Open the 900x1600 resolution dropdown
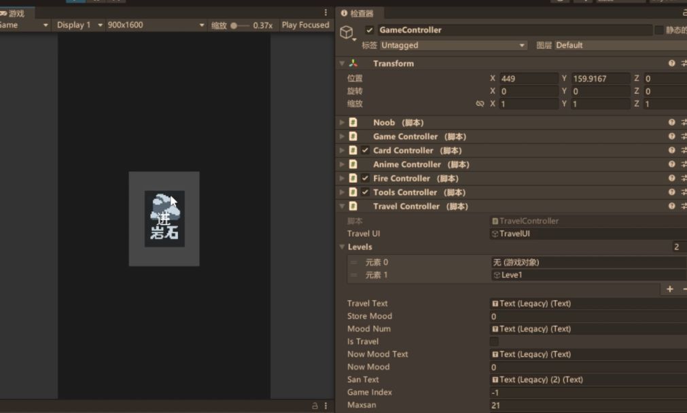 [156, 25]
